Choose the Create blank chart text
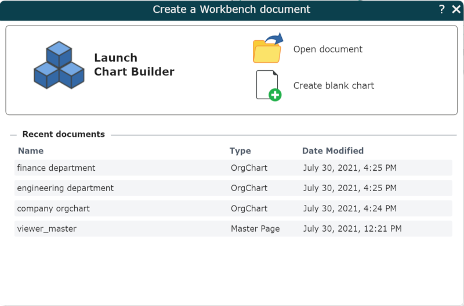 pyautogui.click(x=333, y=85)
